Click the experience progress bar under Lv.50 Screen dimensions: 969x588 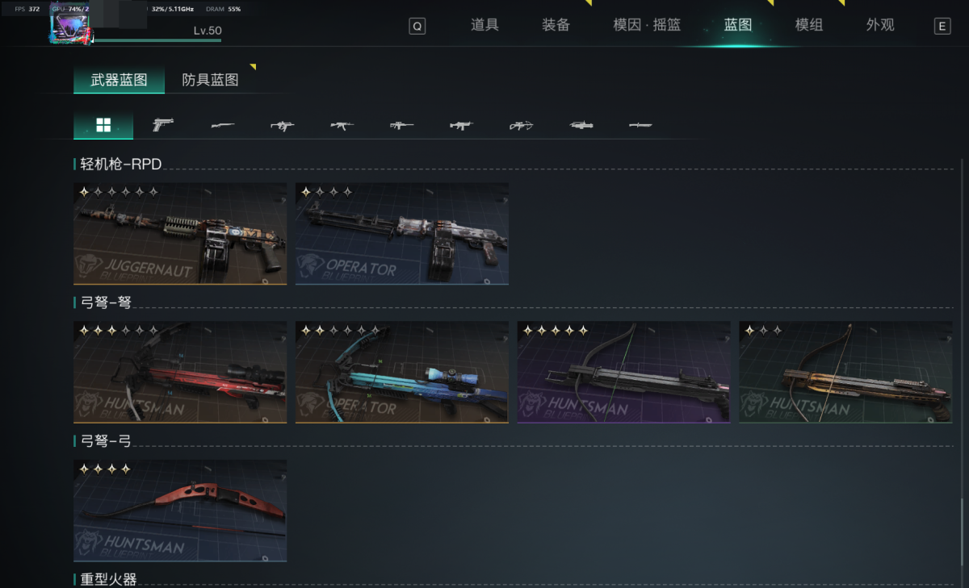pos(157,40)
